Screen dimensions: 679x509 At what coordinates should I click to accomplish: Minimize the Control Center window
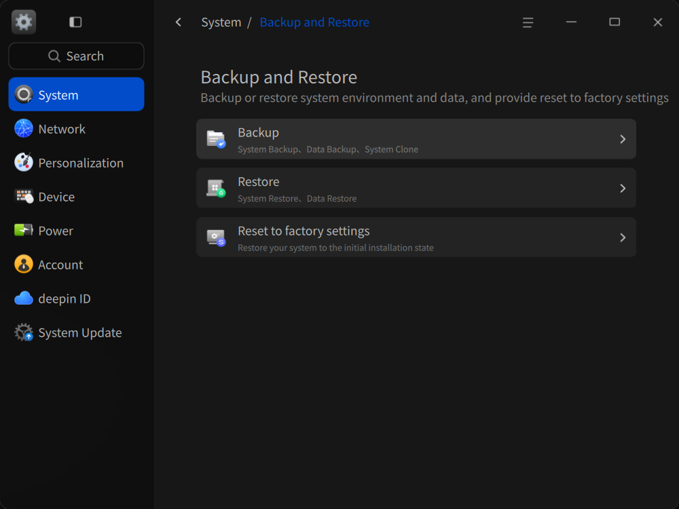tap(571, 22)
